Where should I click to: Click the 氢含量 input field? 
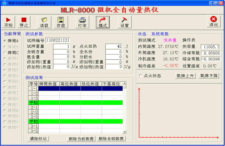(x=62, y=57)
